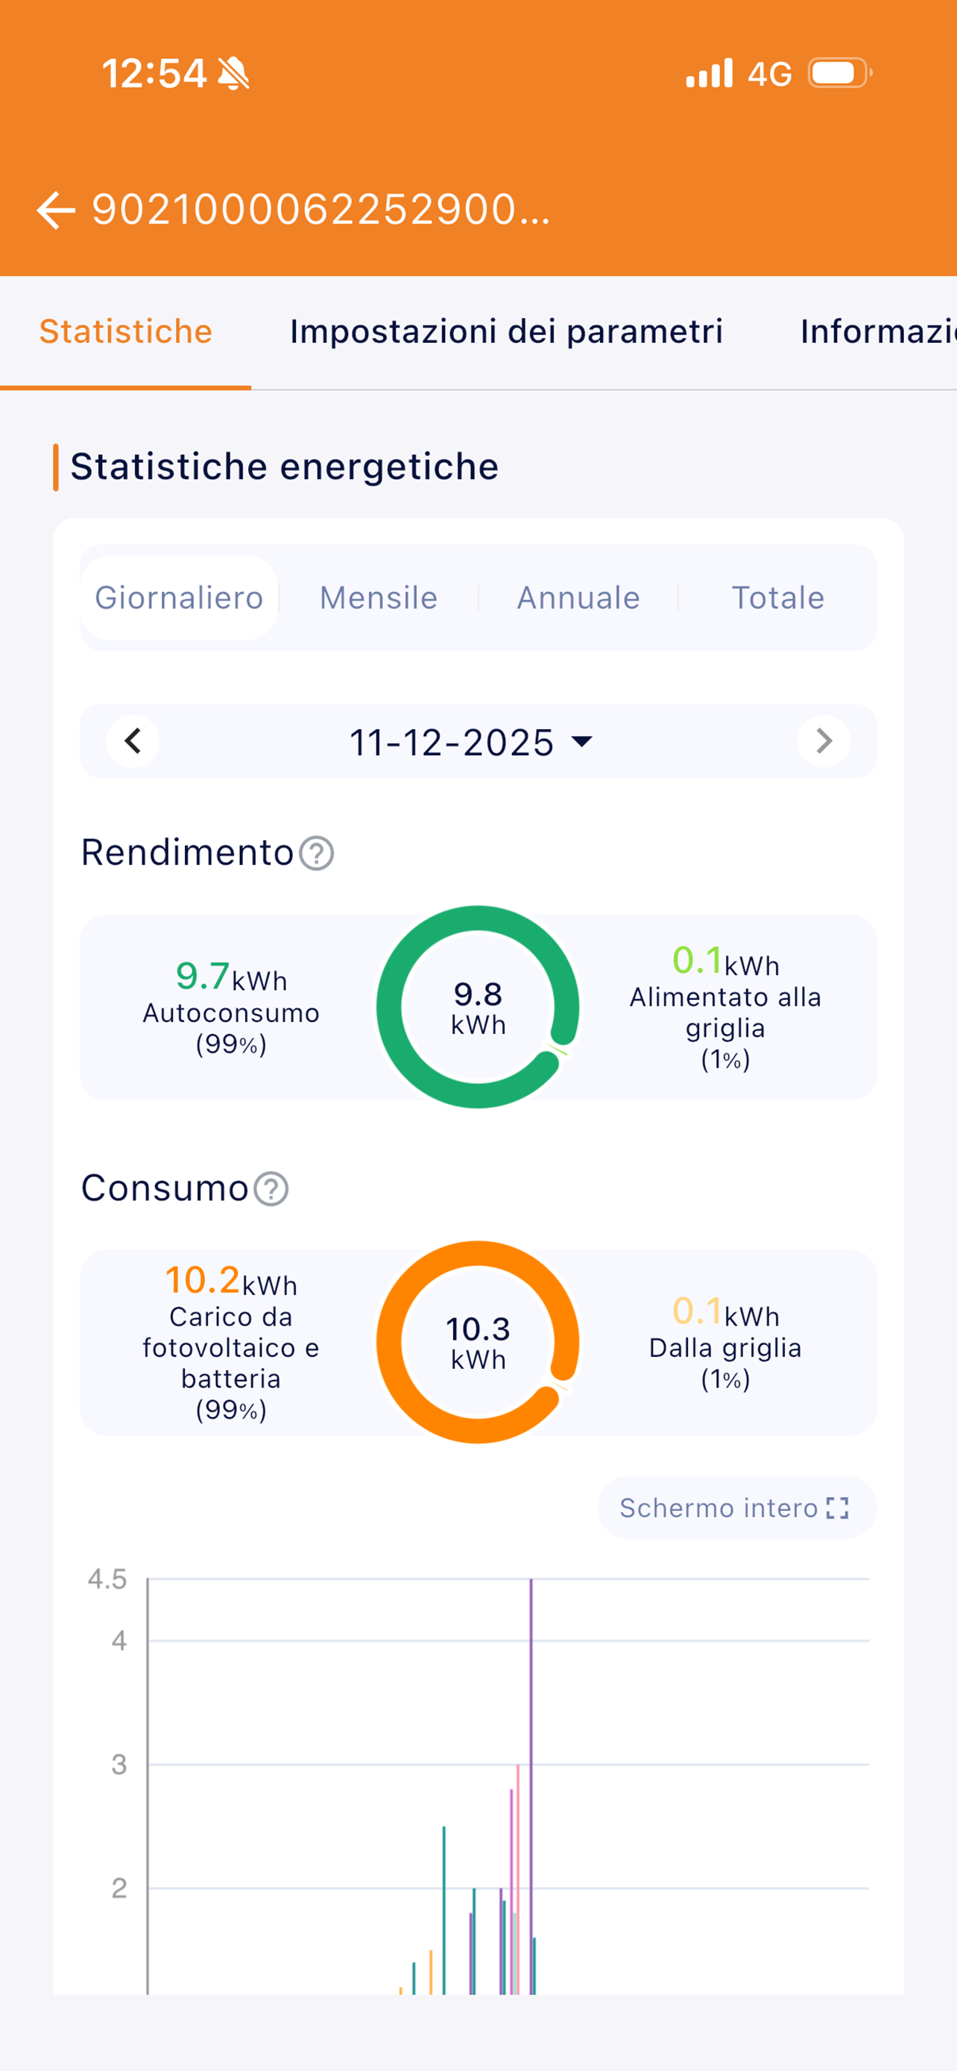Go to next day with right chevron
Screen dimensions: 957x2071
pos(824,740)
